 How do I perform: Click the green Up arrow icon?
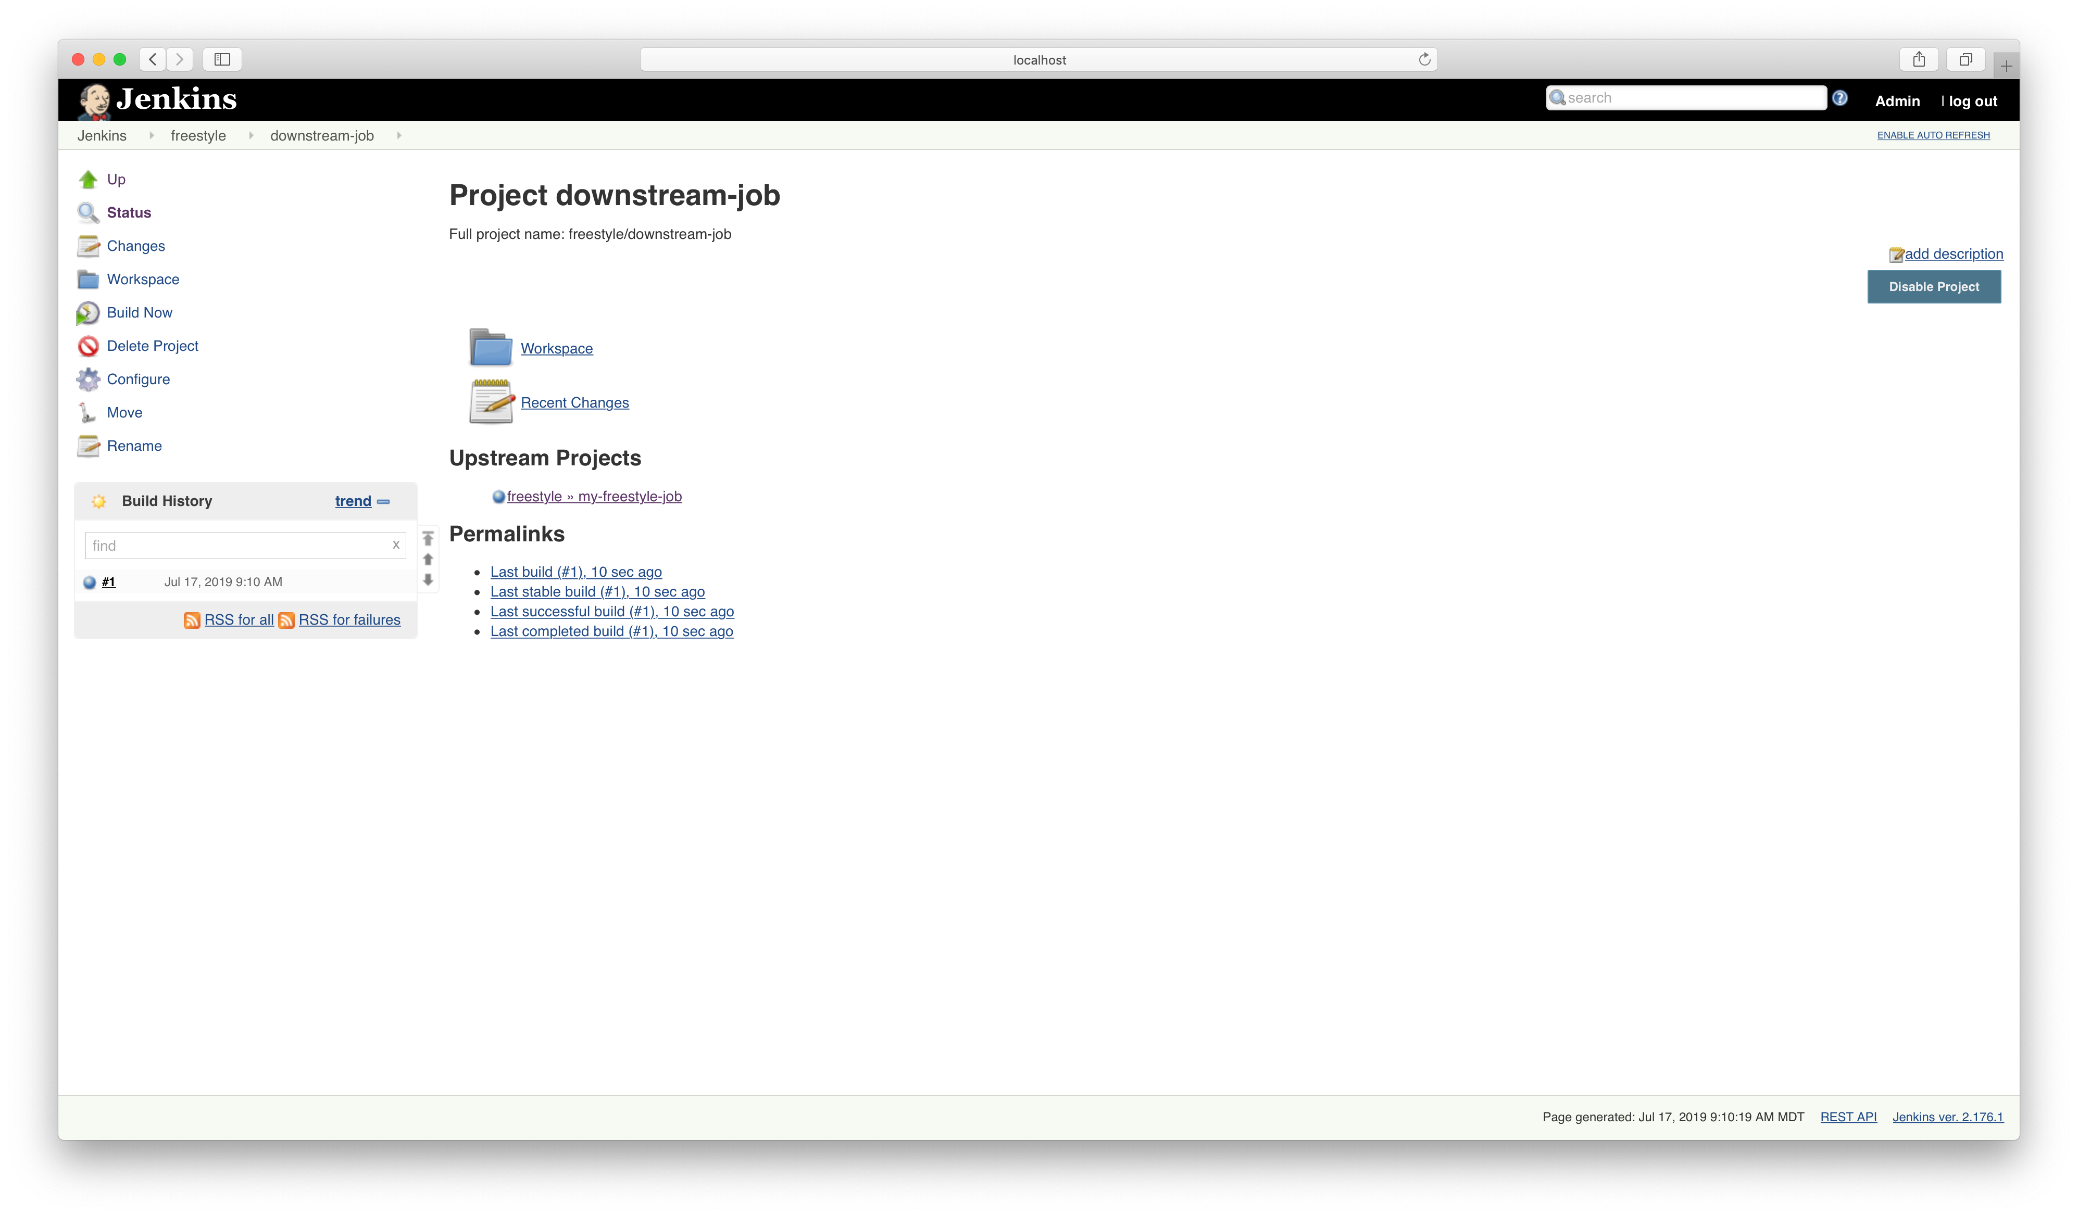click(x=88, y=180)
